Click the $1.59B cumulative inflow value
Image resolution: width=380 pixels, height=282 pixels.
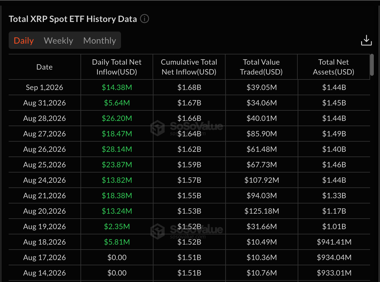coord(189,165)
